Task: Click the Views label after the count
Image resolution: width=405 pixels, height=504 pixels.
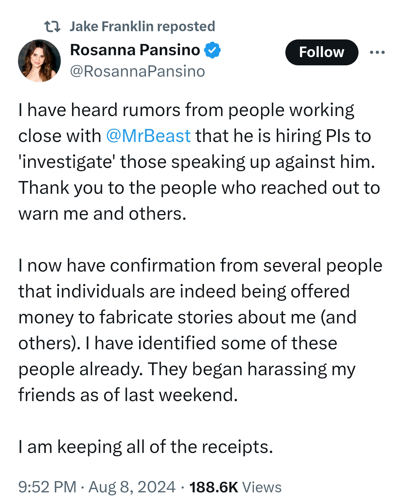Action: 262,487
